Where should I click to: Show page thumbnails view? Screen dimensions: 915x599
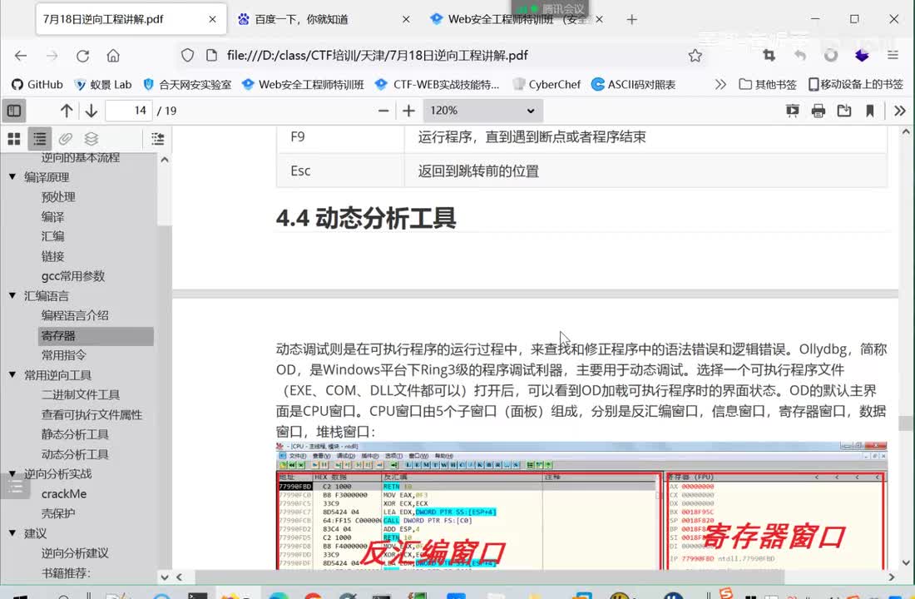(14, 138)
